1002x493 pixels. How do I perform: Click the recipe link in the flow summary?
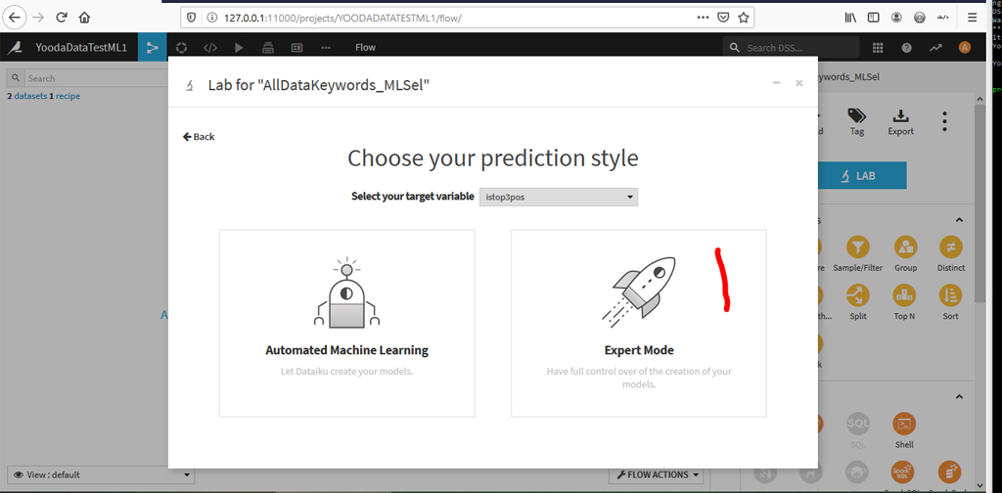(68, 96)
